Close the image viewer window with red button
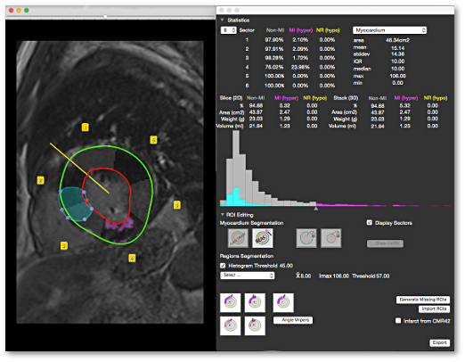465x362 pixels. point(11,11)
